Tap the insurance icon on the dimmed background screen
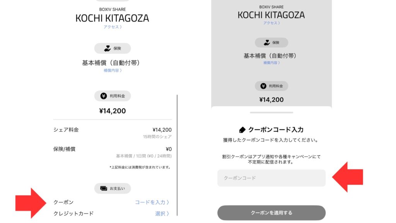The width and height of the screenshot is (396, 223). pos(266,43)
